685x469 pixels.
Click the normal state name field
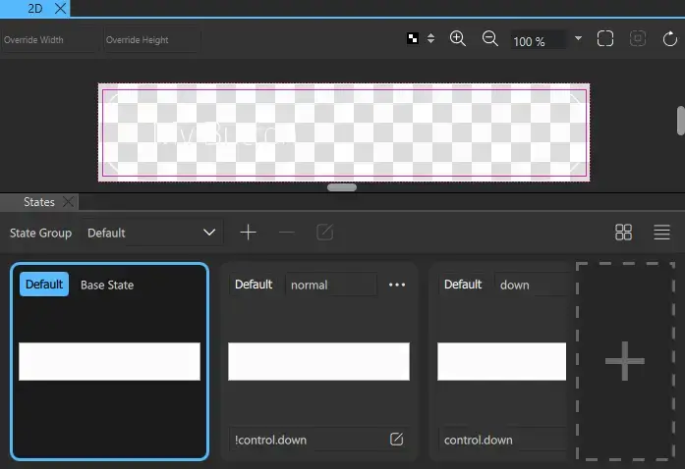tap(331, 285)
